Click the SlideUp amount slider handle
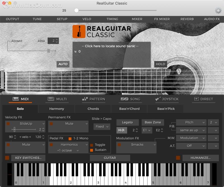The height and width of the screenshot is (187, 224). pyautogui.click(x=14, y=129)
